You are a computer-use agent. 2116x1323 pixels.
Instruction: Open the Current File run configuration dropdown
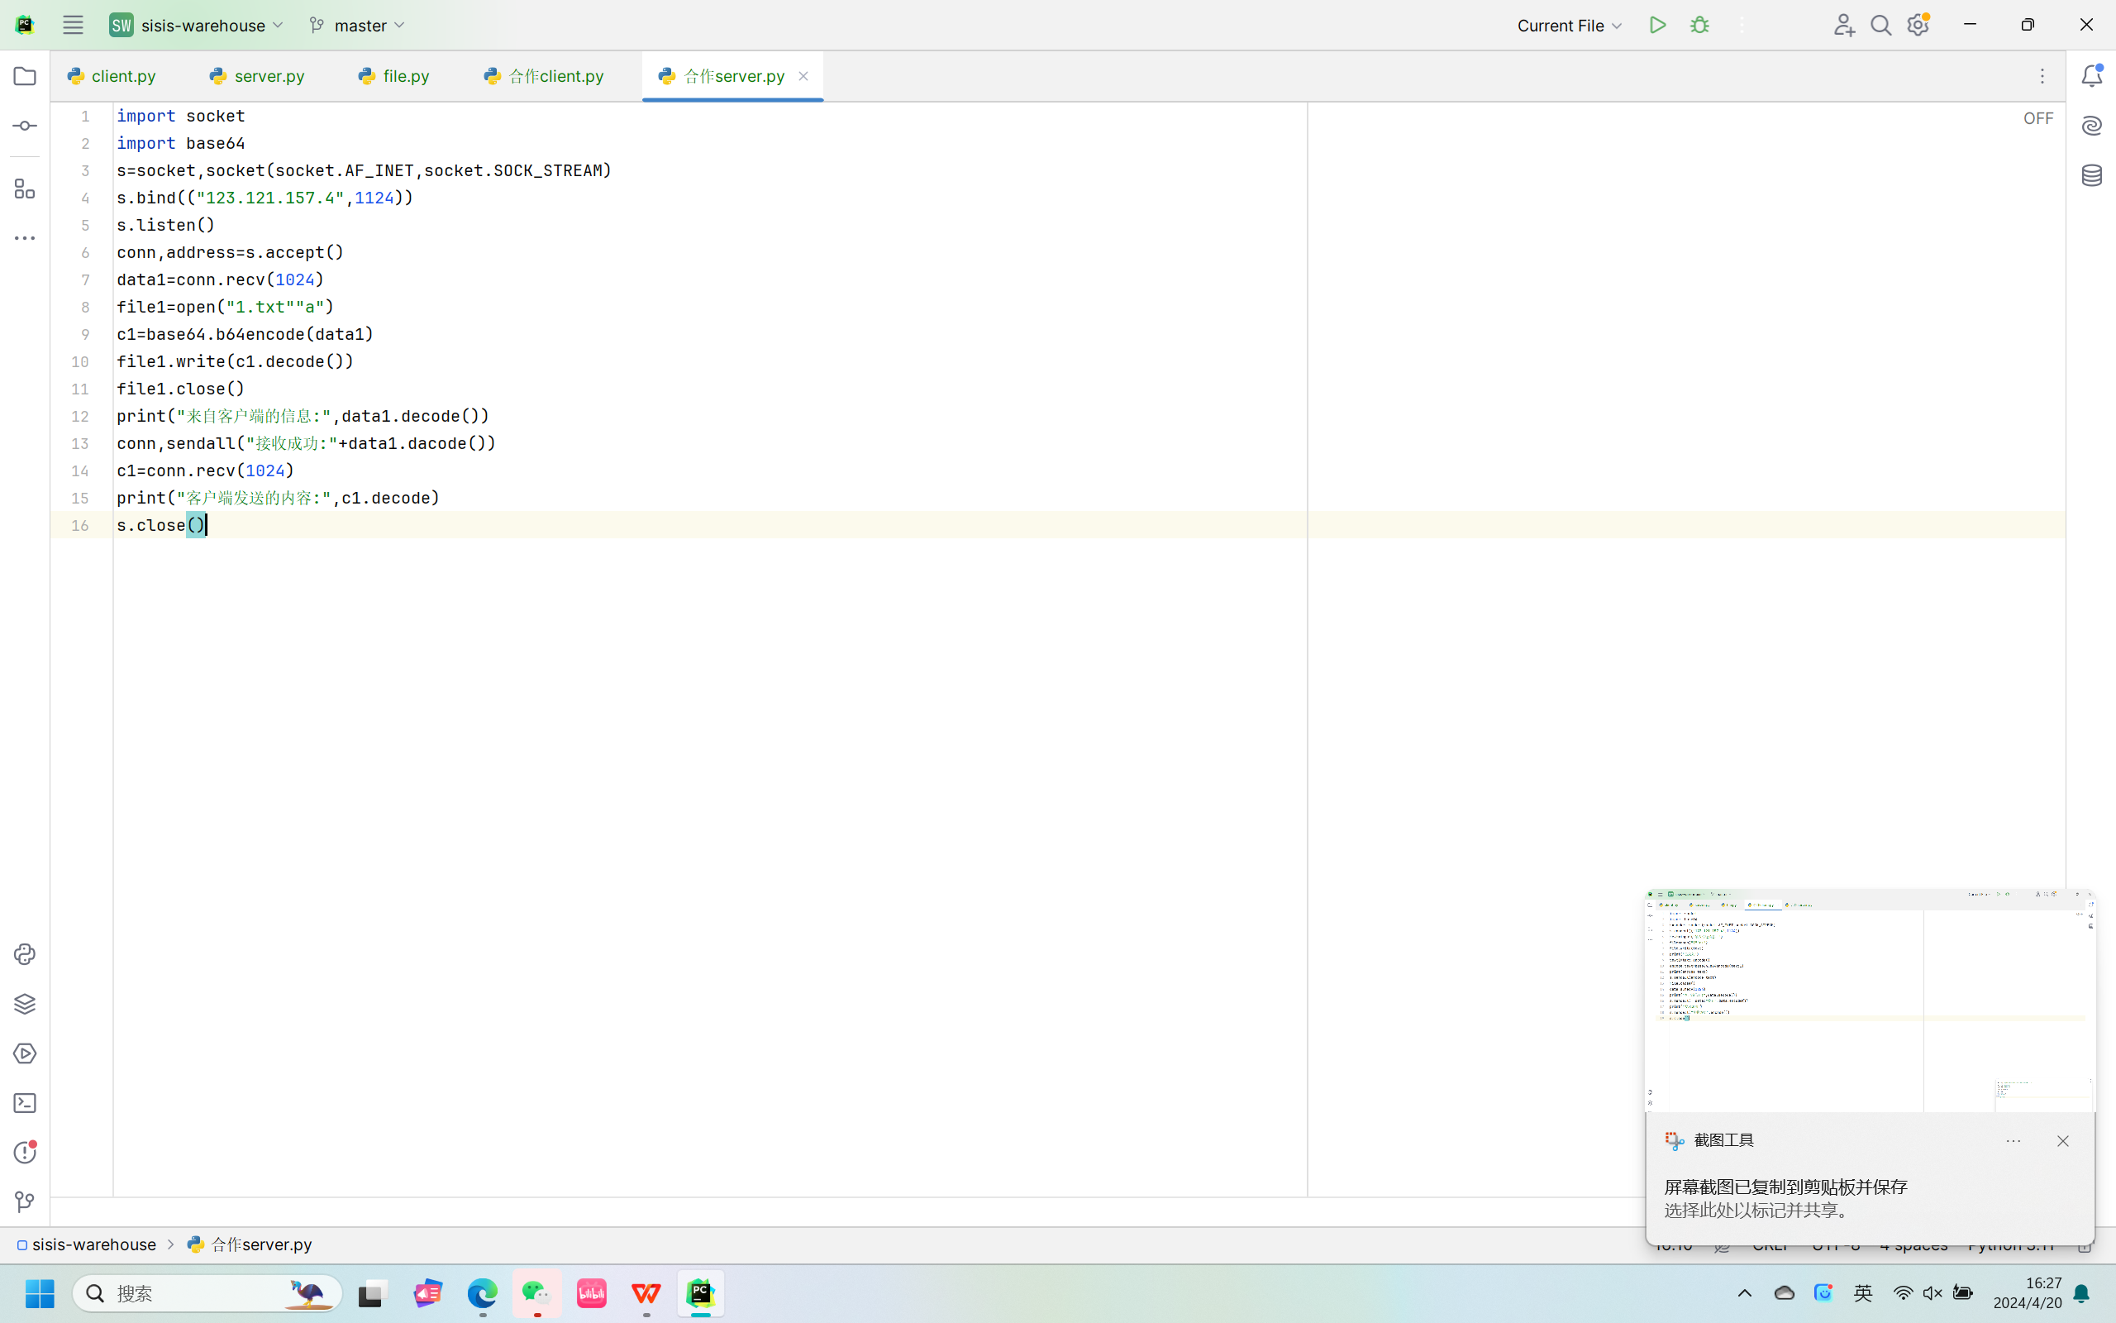coord(1570,26)
